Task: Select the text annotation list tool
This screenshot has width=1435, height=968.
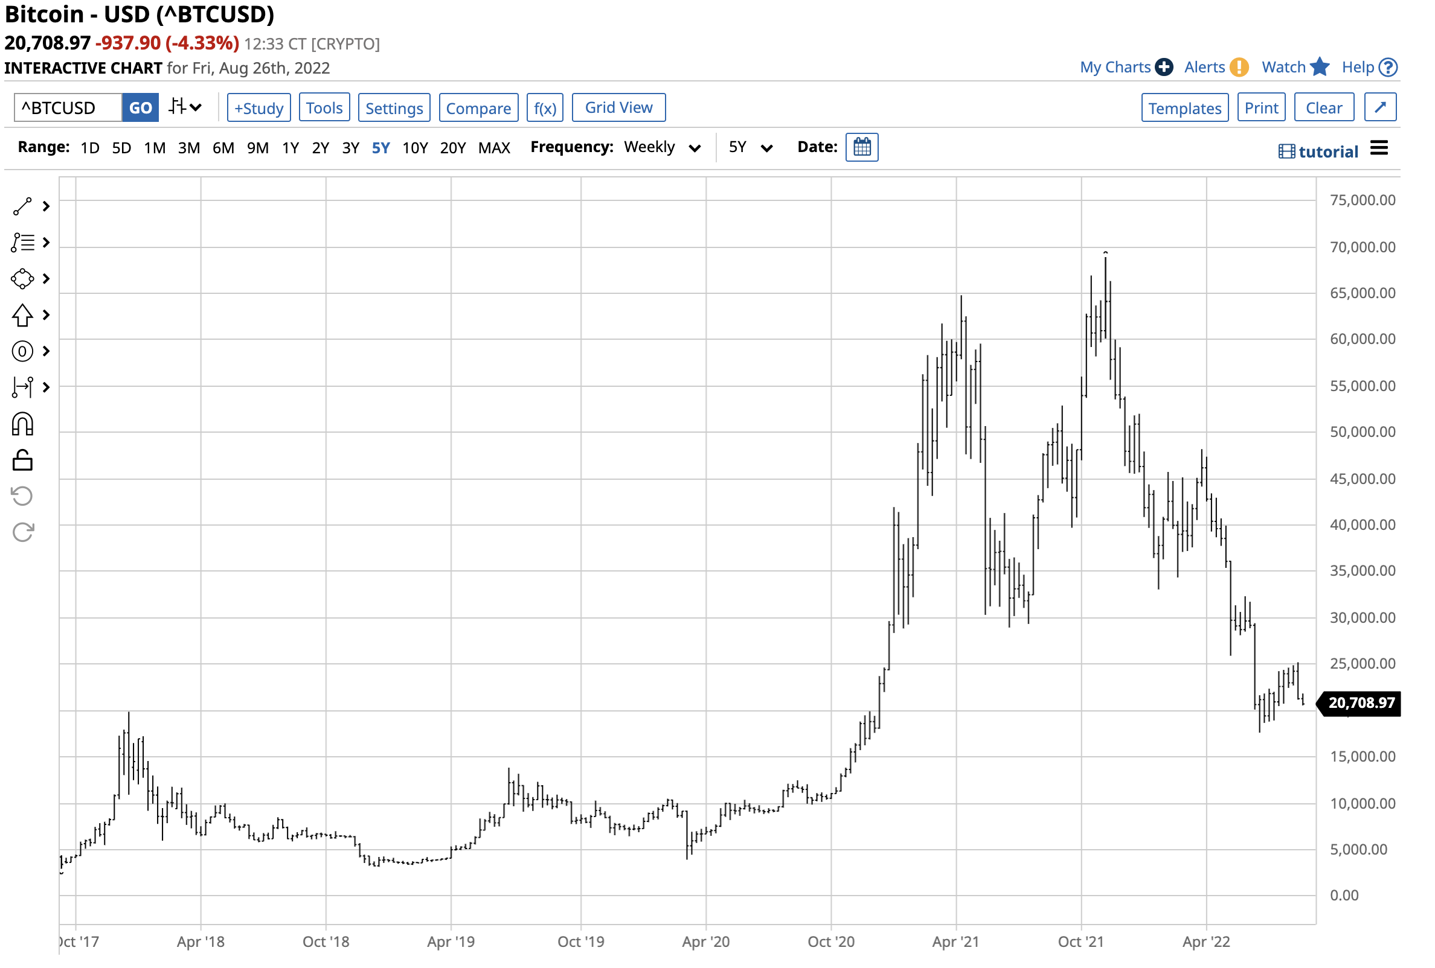Action: 22,243
